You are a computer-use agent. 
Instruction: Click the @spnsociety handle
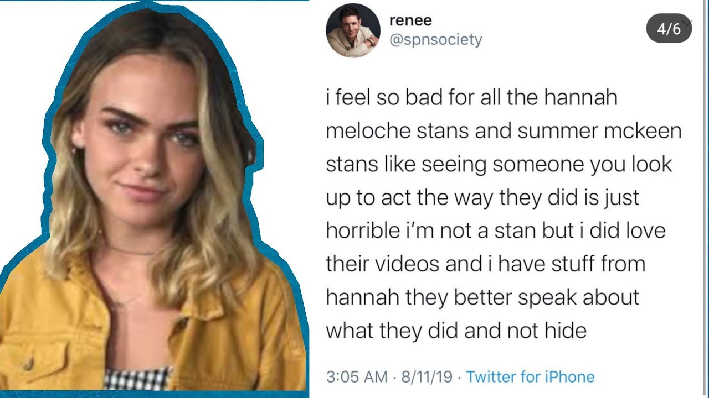436,40
